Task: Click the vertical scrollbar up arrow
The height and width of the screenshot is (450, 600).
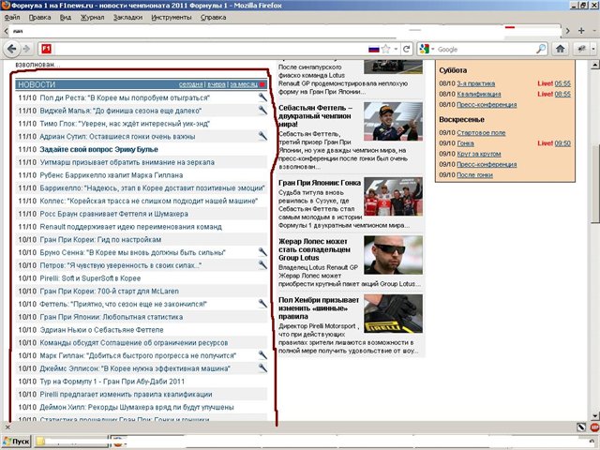Action: [x=595, y=65]
